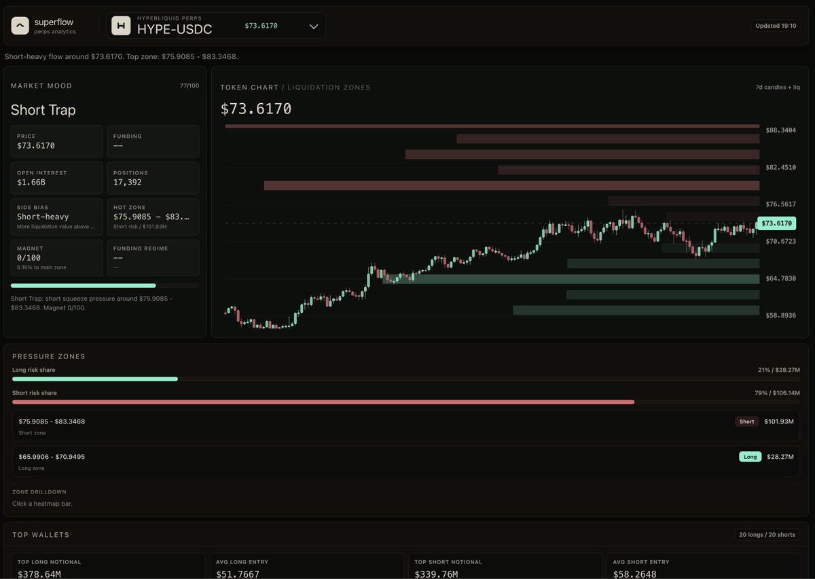815x579 pixels.
Task: Click the Short risk share progress bar
Action: pyautogui.click(x=407, y=402)
